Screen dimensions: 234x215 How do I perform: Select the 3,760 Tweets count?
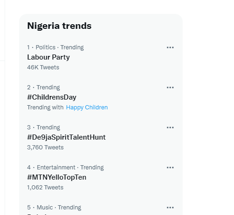tap(45, 148)
